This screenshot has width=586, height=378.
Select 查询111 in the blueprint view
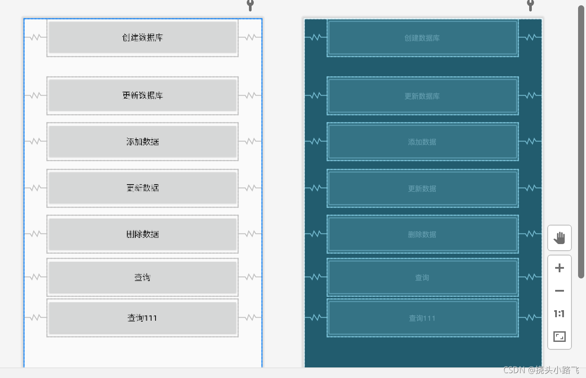pyautogui.click(x=423, y=318)
